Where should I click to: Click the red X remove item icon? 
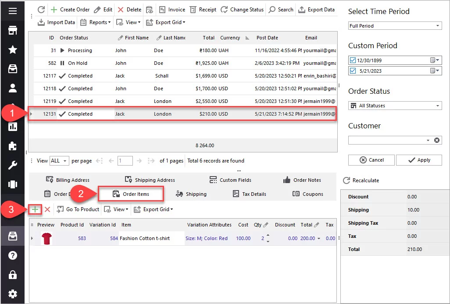tap(47, 209)
